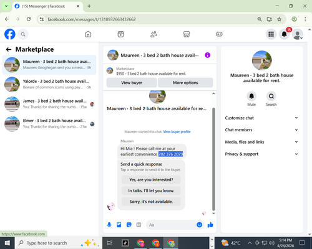
Task: Open the Gaming controller icon
Action: [x=219, y=34]
